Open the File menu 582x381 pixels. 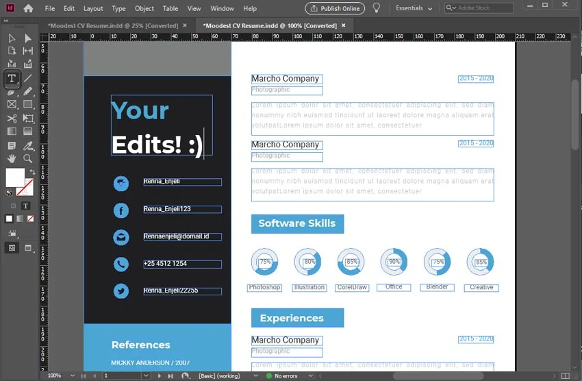[x=50, y=8]
